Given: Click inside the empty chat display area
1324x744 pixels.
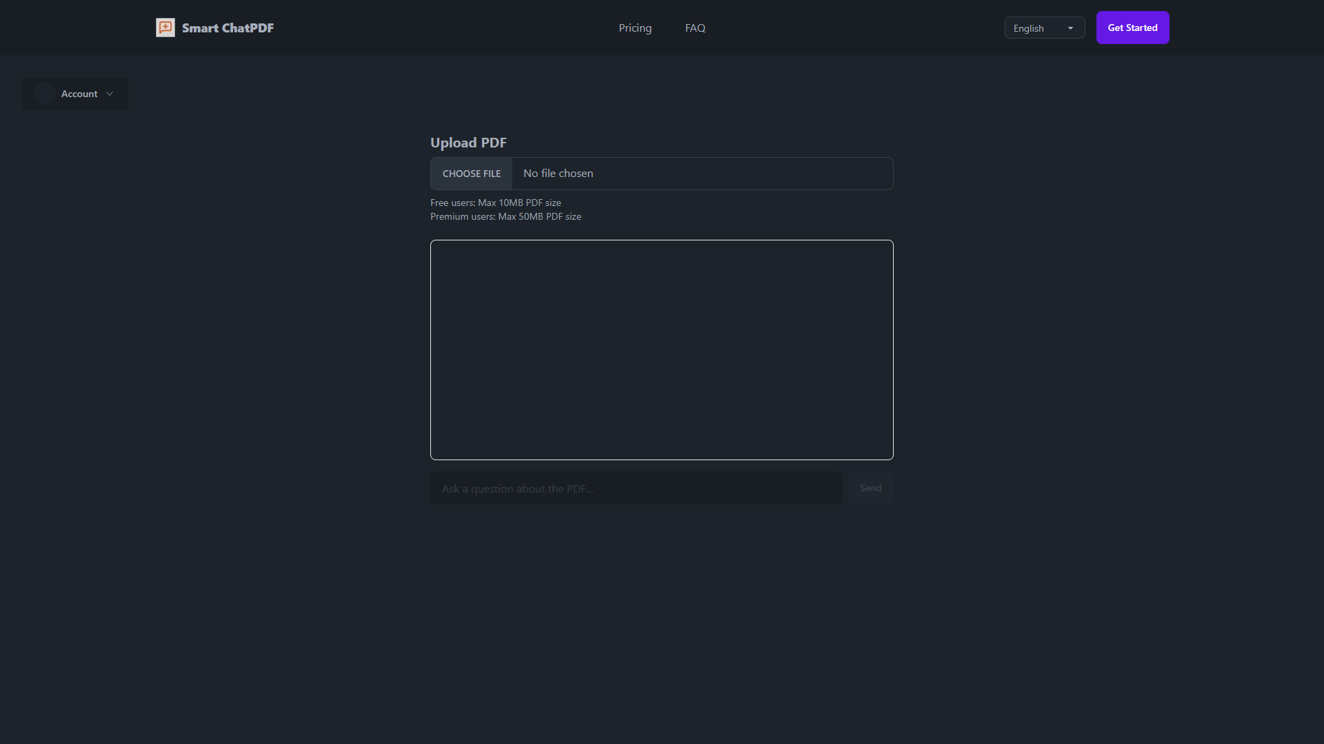Looking at the screenshot, I should click(661, 349).
